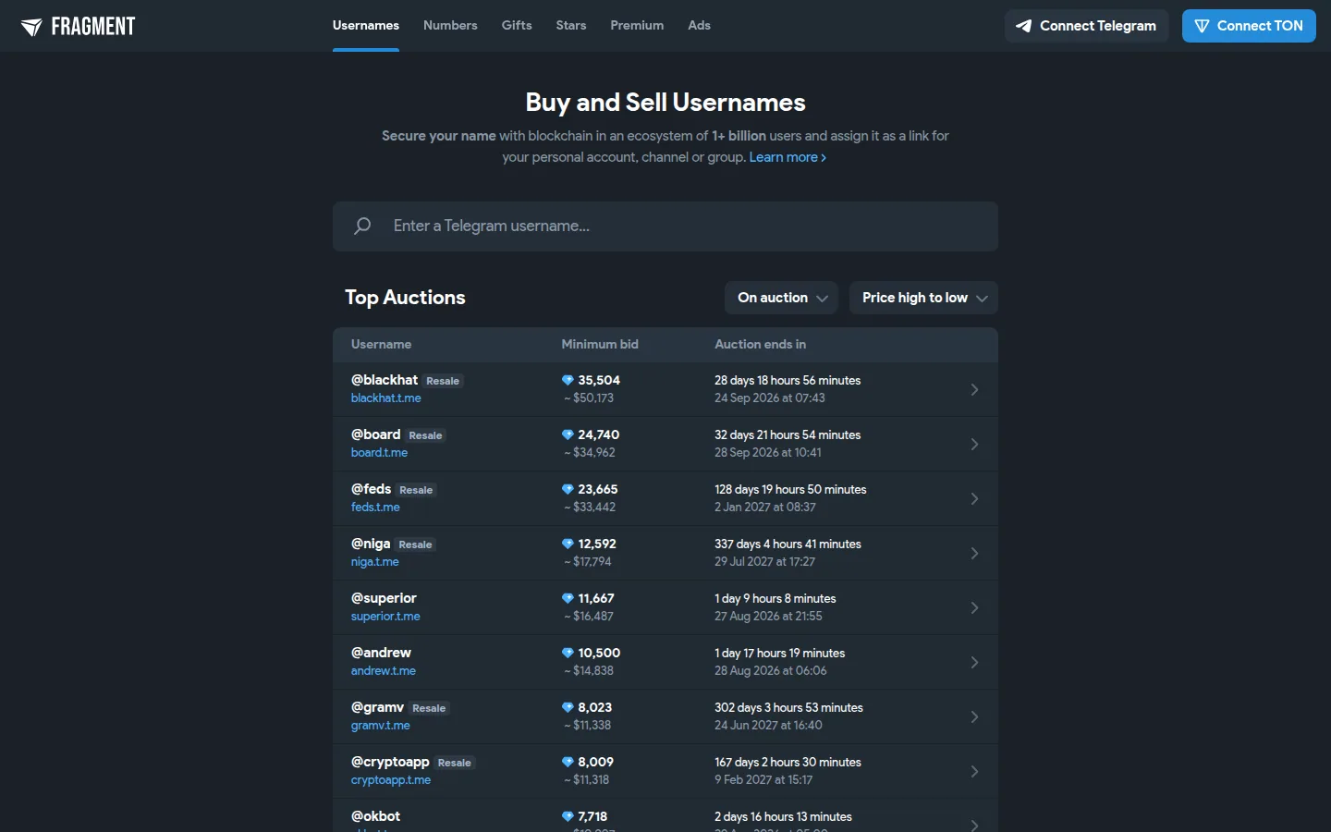
Task: Click the @gramv username
Action: 377,707
